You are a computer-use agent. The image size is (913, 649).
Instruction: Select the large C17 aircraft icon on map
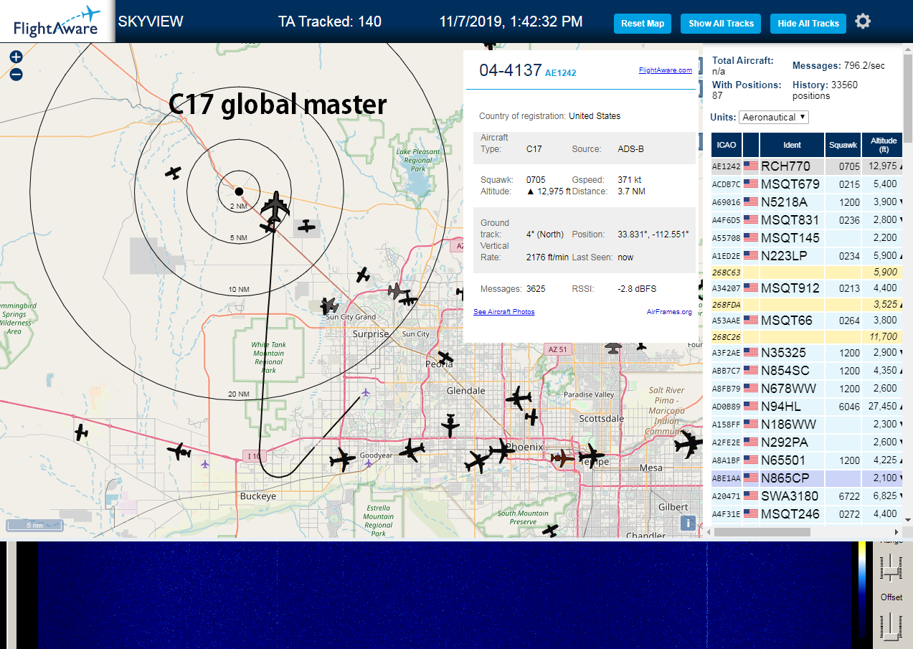click(275, 207)
